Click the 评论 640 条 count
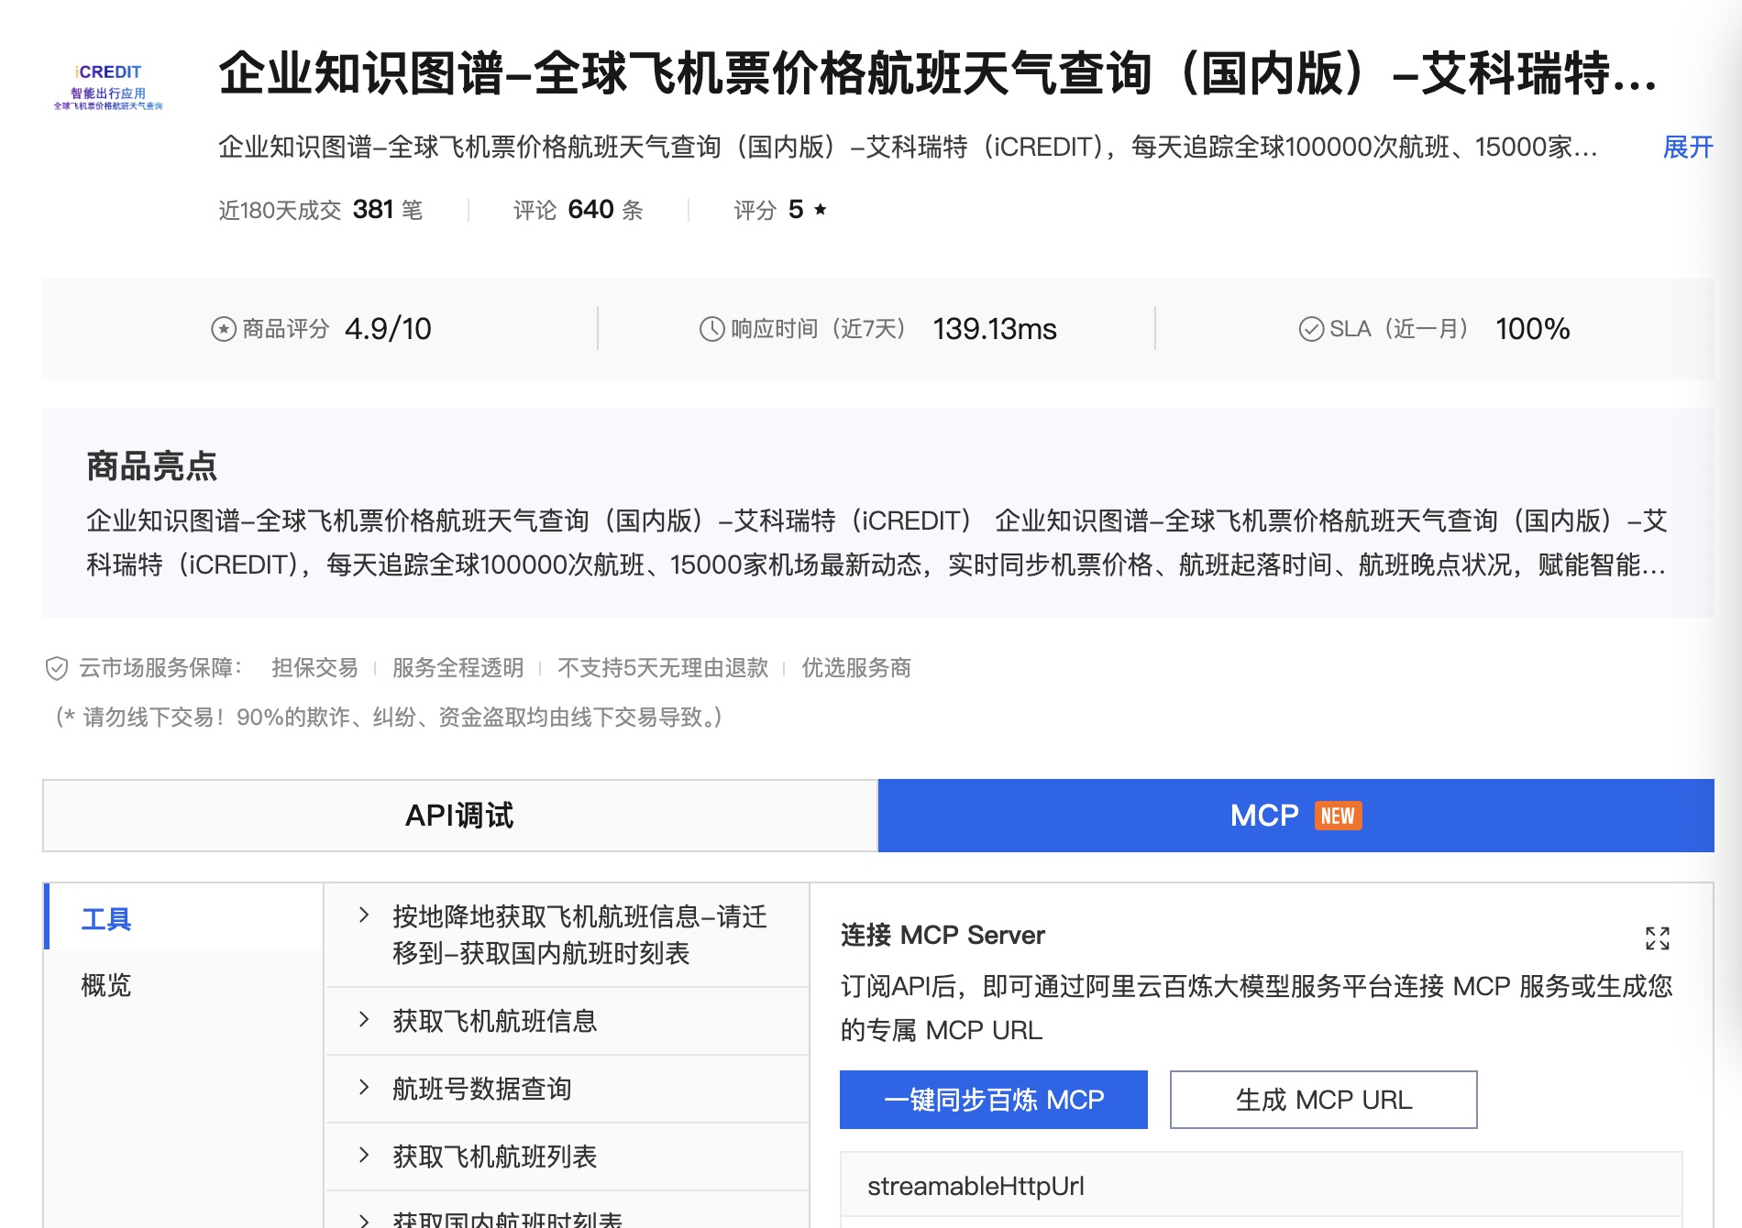This screenshot has width=1742, height=1228. tap(578, 210)
